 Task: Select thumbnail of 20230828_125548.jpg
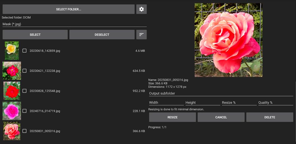(x=12, y=91)
